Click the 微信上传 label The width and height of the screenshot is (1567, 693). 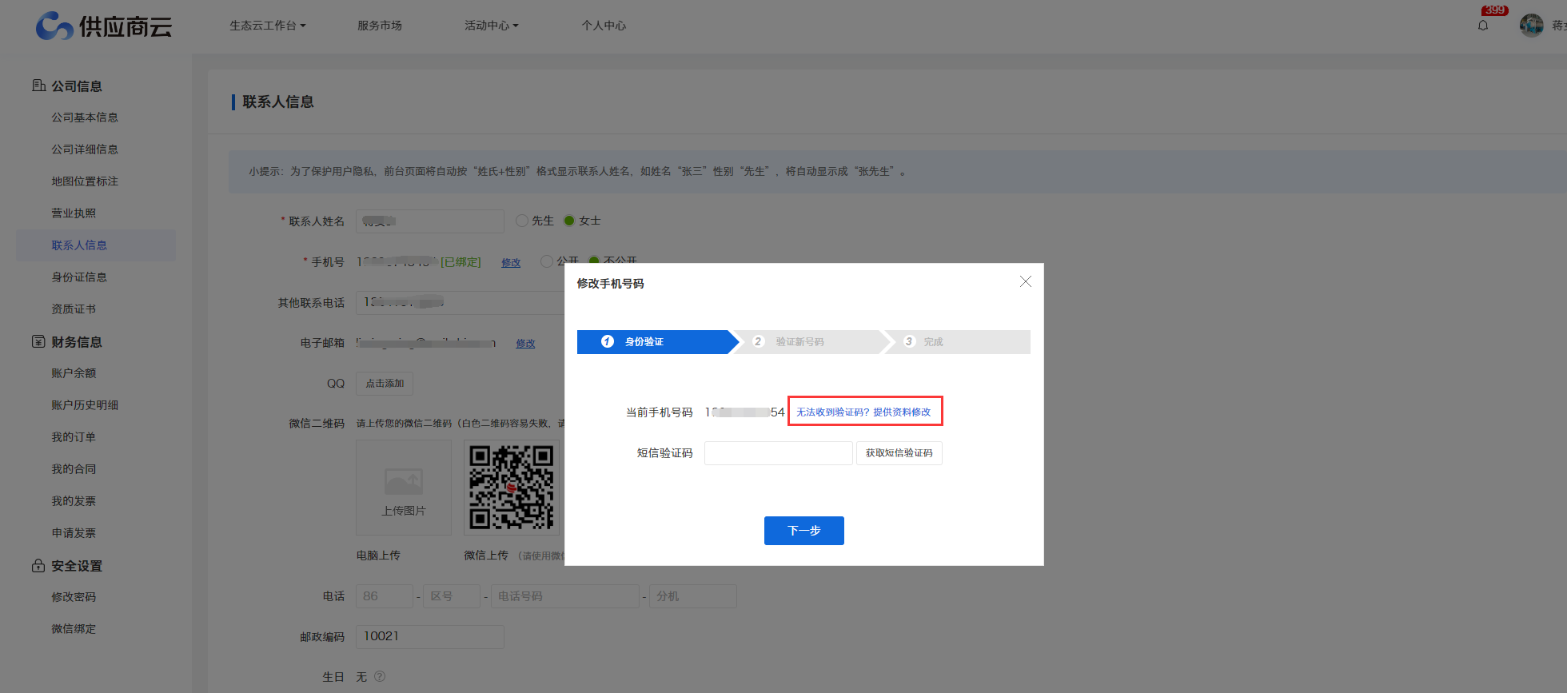486,556
